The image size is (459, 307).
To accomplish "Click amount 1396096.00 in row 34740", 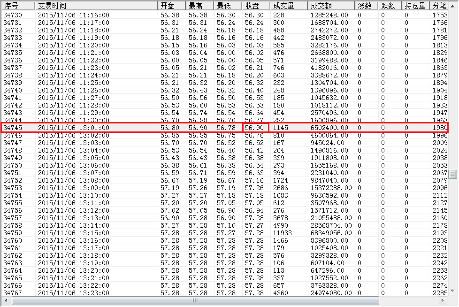I will [329, 90].
